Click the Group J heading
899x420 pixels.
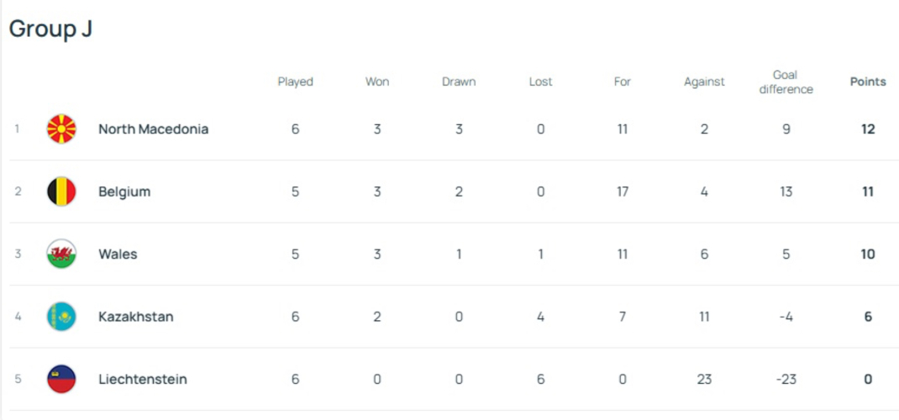pos(50,29)
